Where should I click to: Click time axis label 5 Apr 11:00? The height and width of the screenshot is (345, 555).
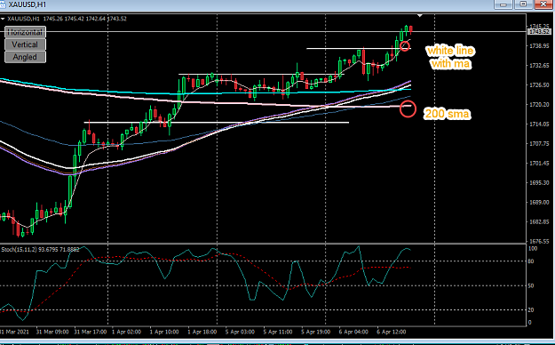[x=278, y=333]
